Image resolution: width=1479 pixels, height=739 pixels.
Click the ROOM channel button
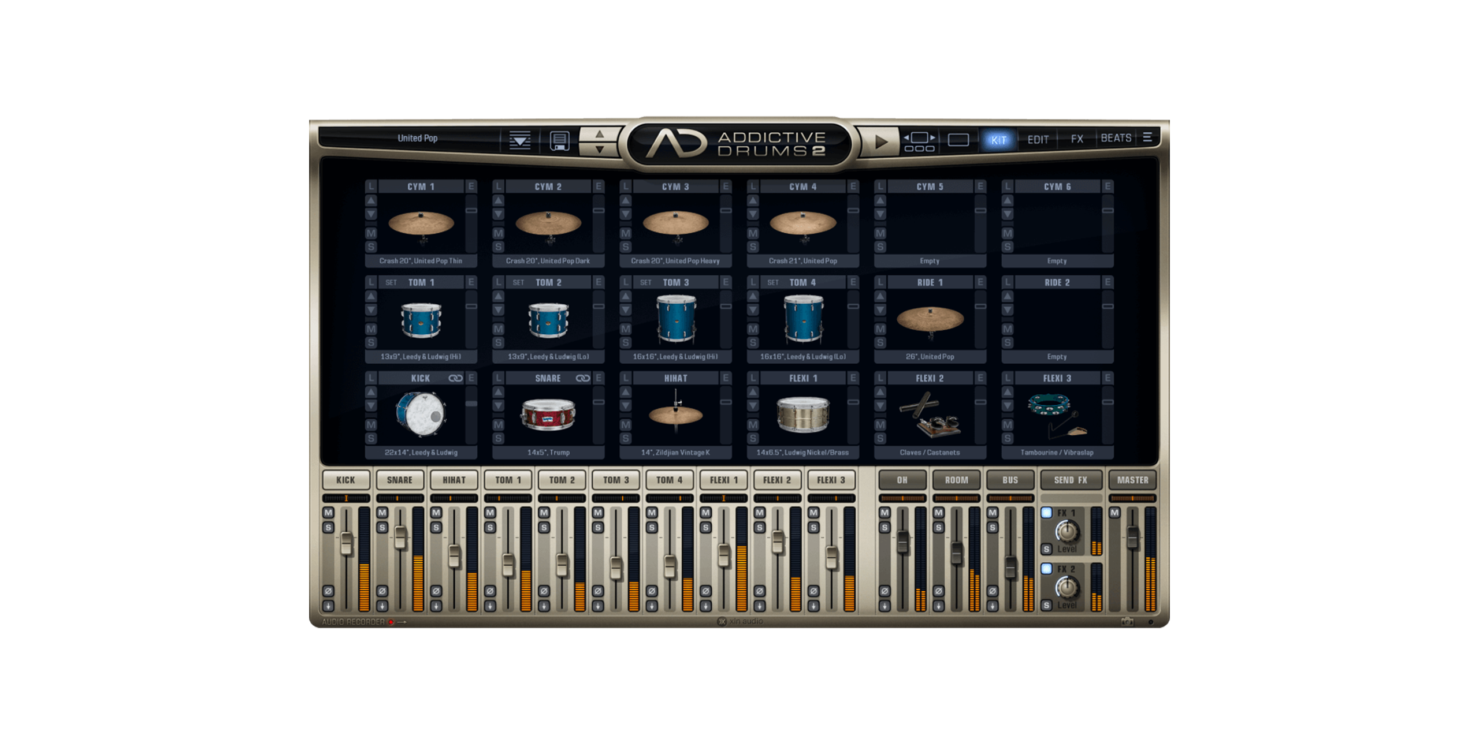(956, 480)
